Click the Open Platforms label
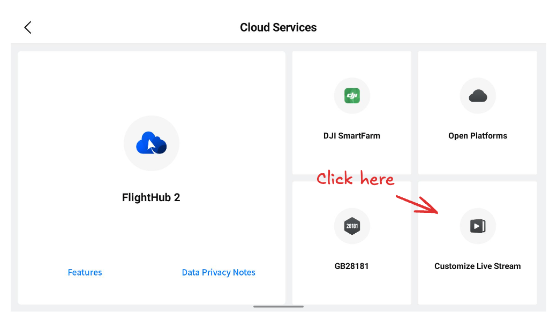The width and height of the screenshot is (557, 322). pyautogui.click(x=478, y=136)
